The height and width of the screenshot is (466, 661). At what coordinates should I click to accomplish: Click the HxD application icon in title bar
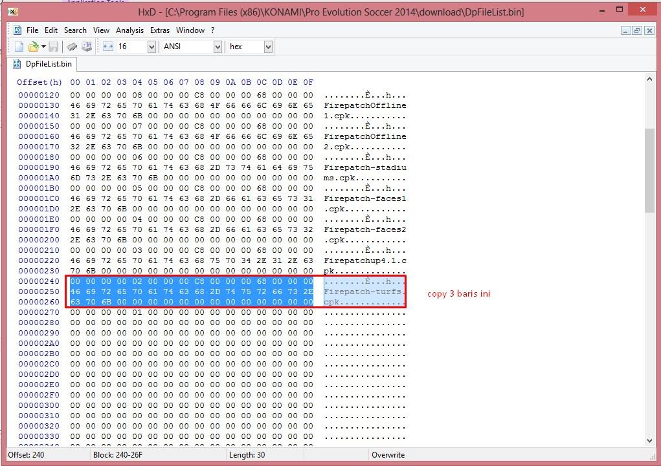(13, 12)
